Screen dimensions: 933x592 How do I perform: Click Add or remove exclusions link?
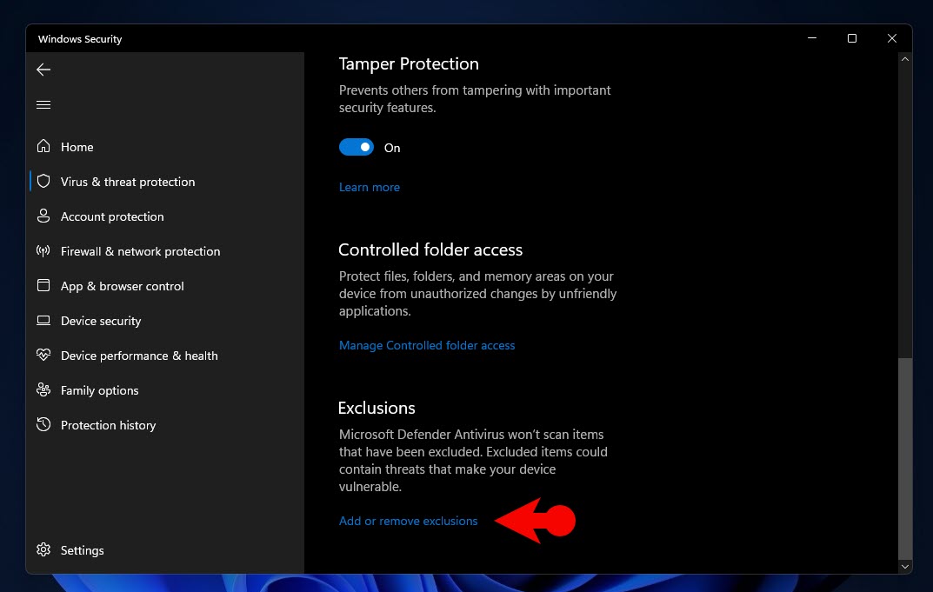click(408, 522)
